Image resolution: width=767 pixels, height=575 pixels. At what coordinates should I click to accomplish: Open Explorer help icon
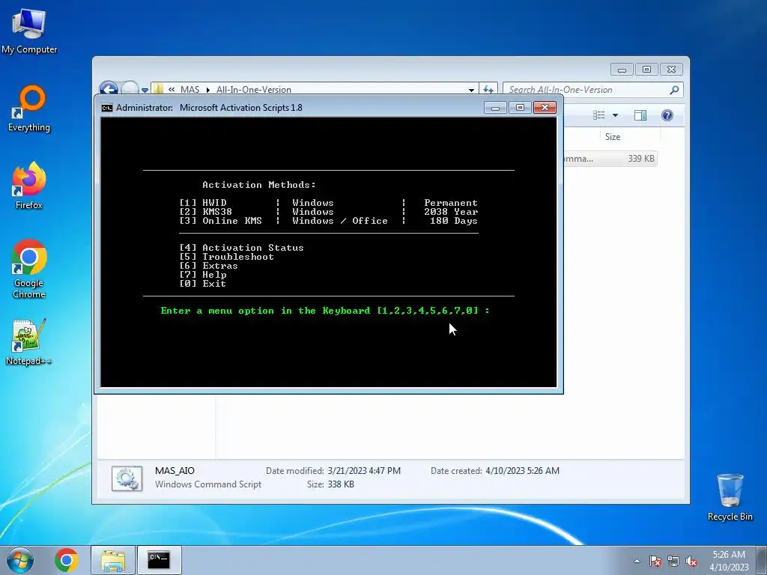click(667, 115)
